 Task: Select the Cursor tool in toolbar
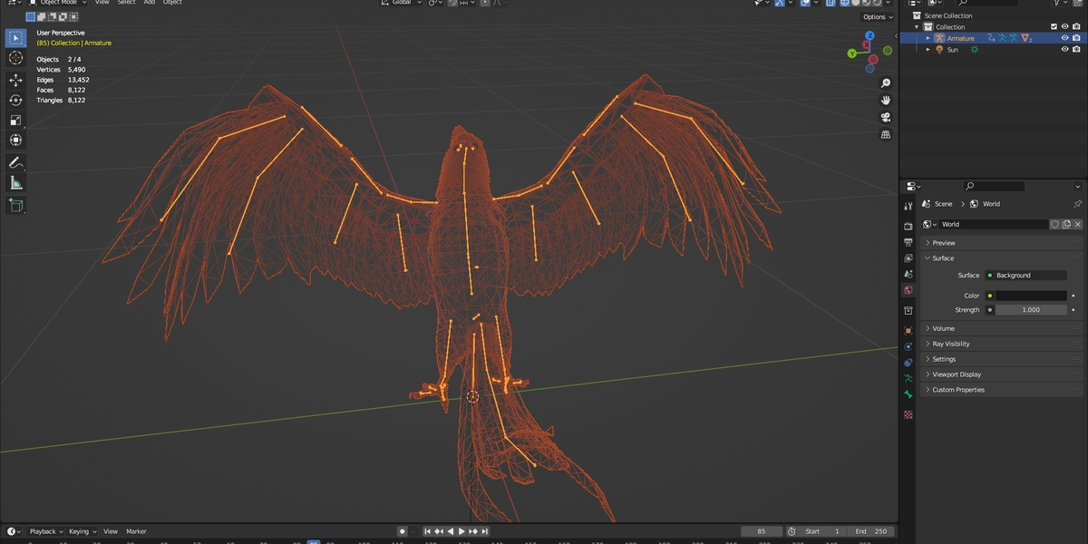pyautogui.click(x=15, y=58)
